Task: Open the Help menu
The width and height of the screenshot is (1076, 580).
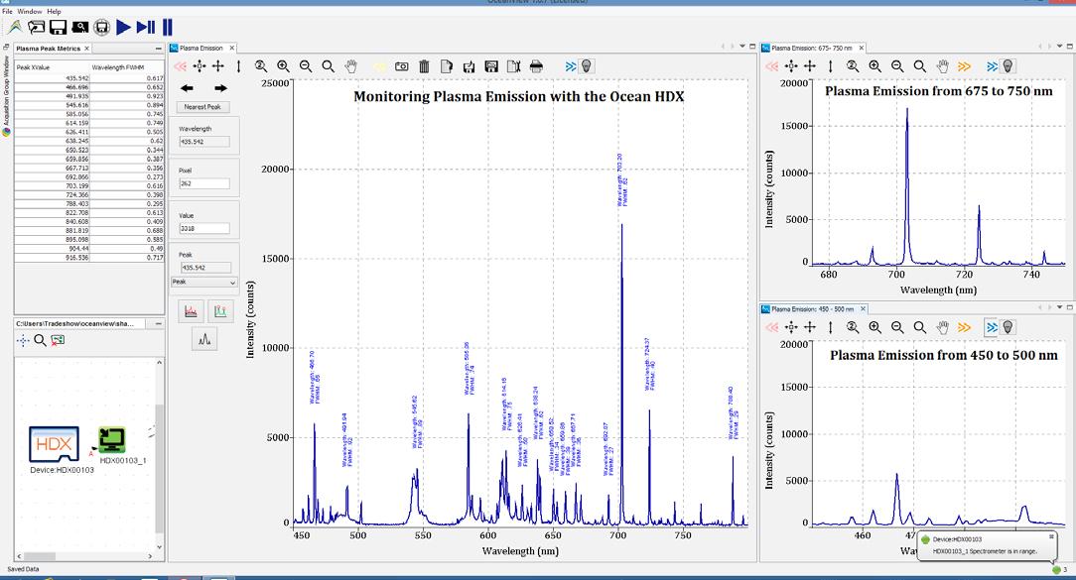Action: pos(54,11)
